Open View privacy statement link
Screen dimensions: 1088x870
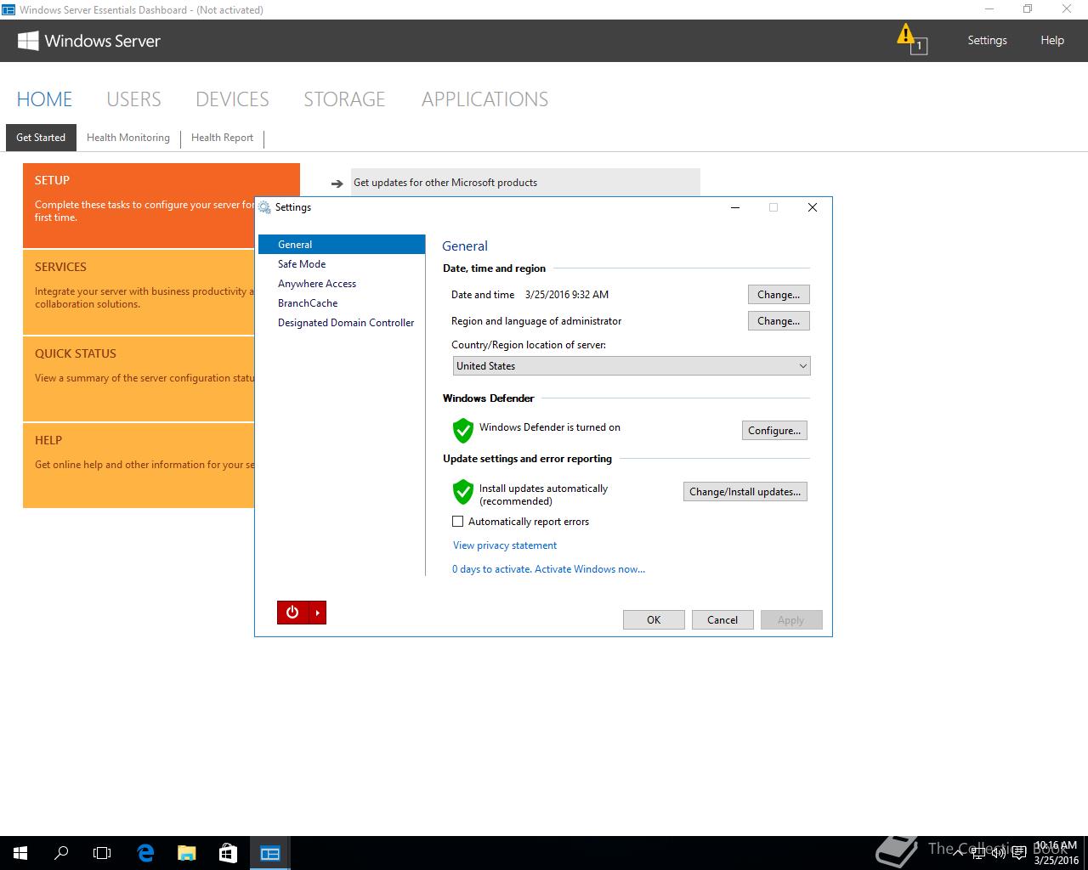point(505,545)
